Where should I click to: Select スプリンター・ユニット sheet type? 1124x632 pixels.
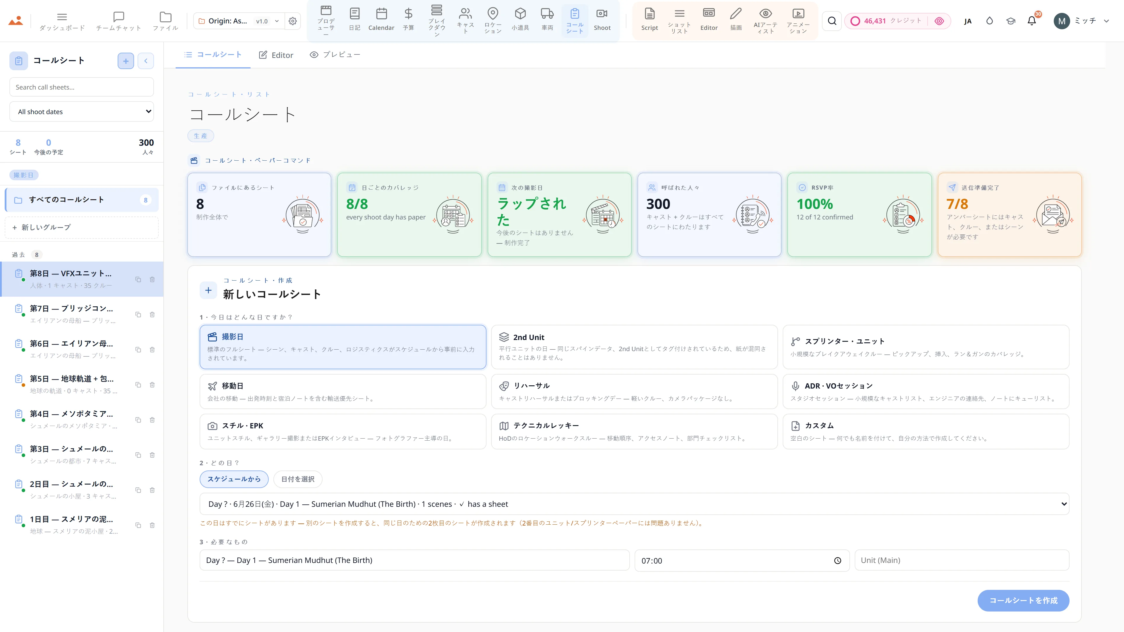click(926, 347)
